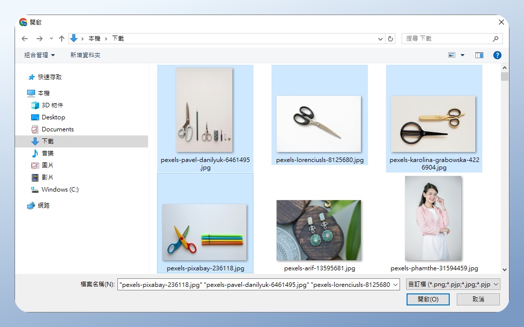Click the Help question mark icon
The image size is (524, 327).
coord(497,55)
